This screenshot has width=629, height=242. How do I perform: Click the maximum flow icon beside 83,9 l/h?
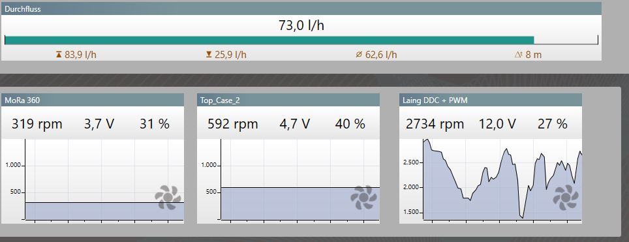[x=59, y=55]
